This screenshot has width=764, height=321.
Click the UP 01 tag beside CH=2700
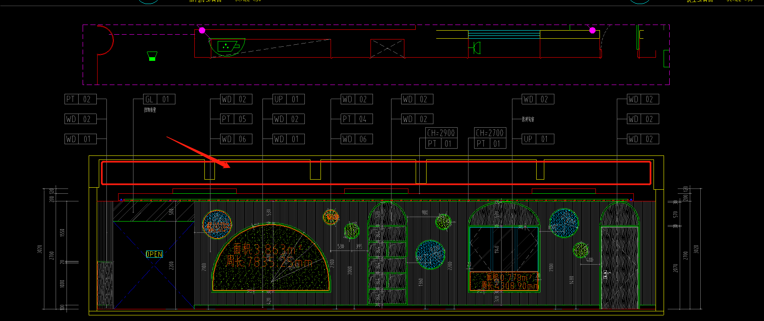[538, 139]
